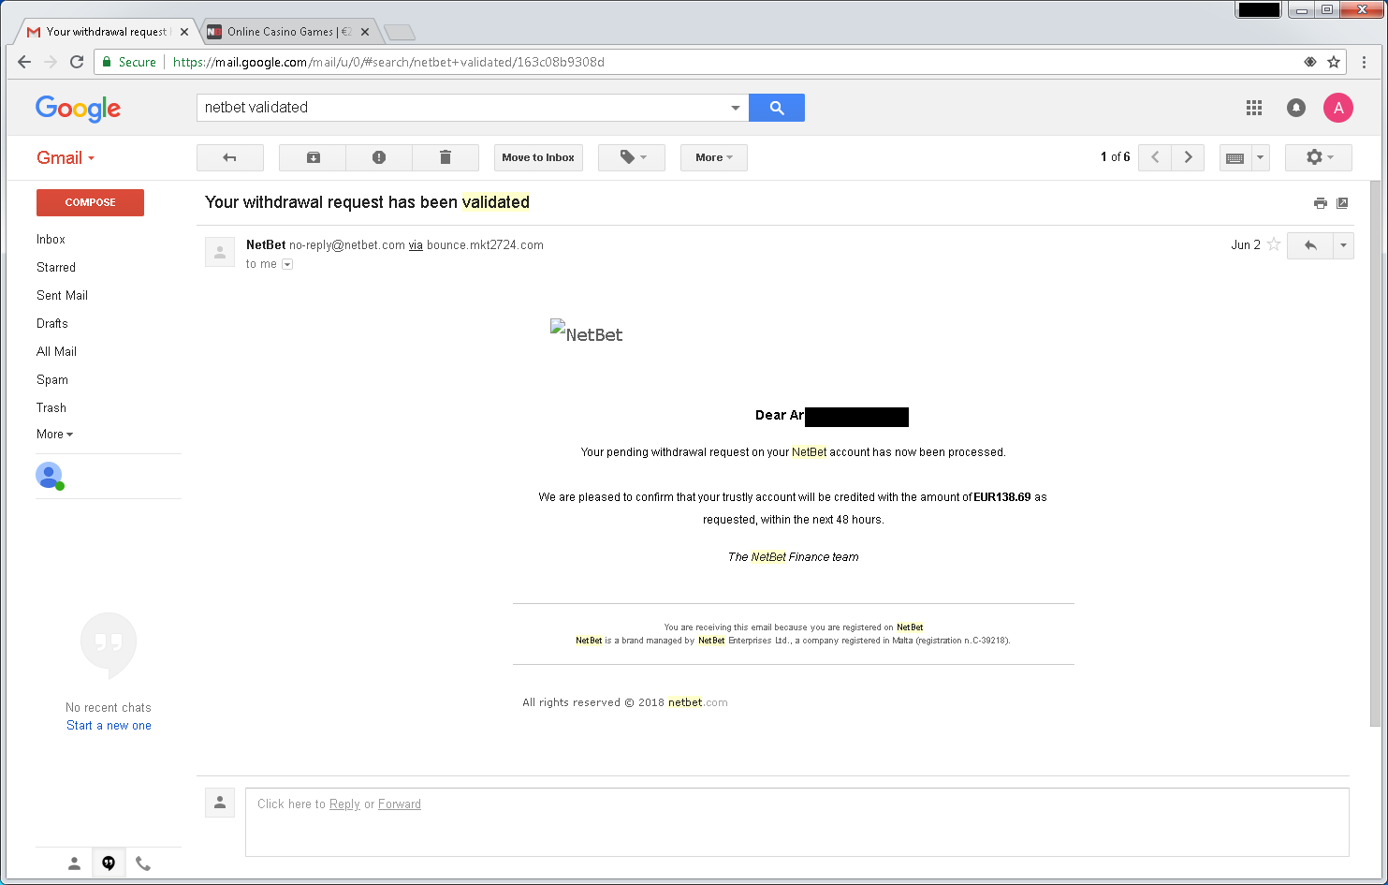Image resolution: width=1388 pixels, height=885 pixels.
Task: Click the search field with netbet validated
Action: pos(463,108)
